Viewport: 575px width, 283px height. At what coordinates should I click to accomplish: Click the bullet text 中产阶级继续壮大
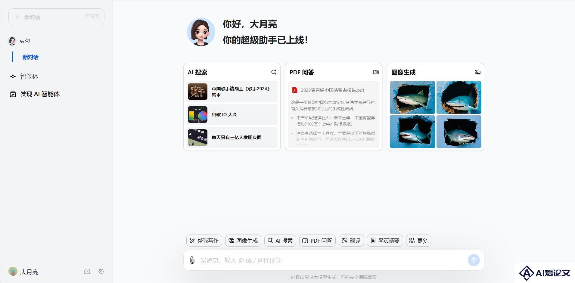tap(335, 121)
